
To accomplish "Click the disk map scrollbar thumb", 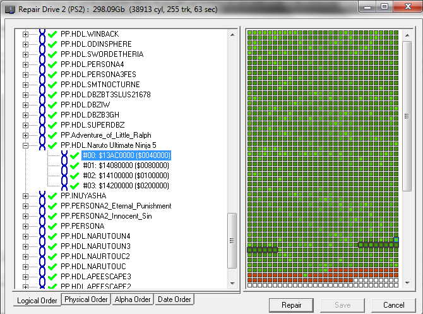I will (x=407, y=116).
